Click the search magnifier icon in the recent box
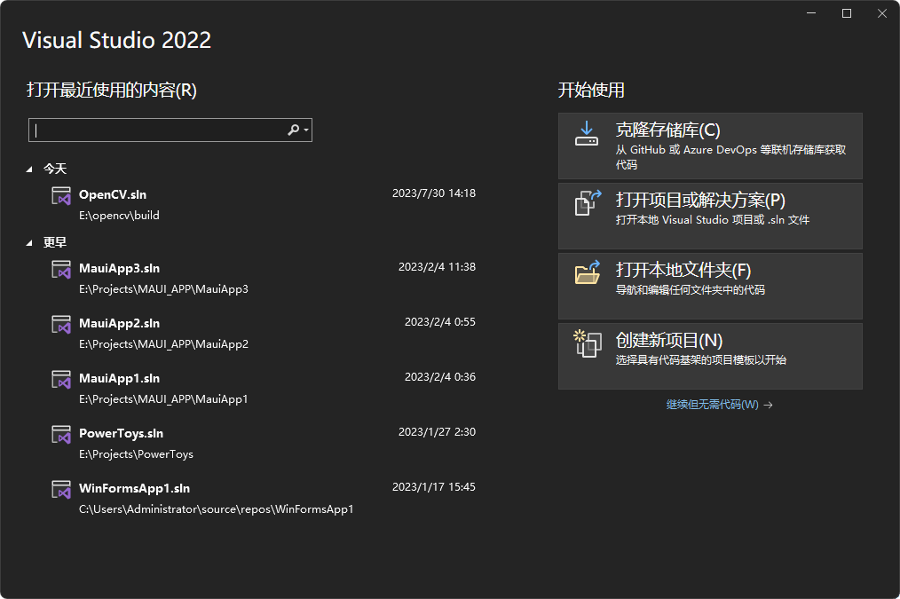Image resolution: width=900 pixels, height=599 pixels. tap(293, 130)
